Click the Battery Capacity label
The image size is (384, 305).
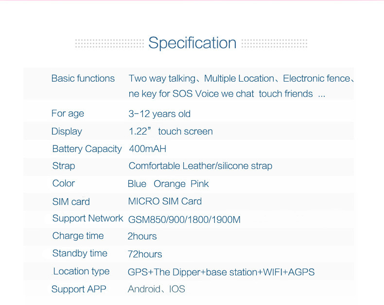pyautogui.click(x=87, y=149)
